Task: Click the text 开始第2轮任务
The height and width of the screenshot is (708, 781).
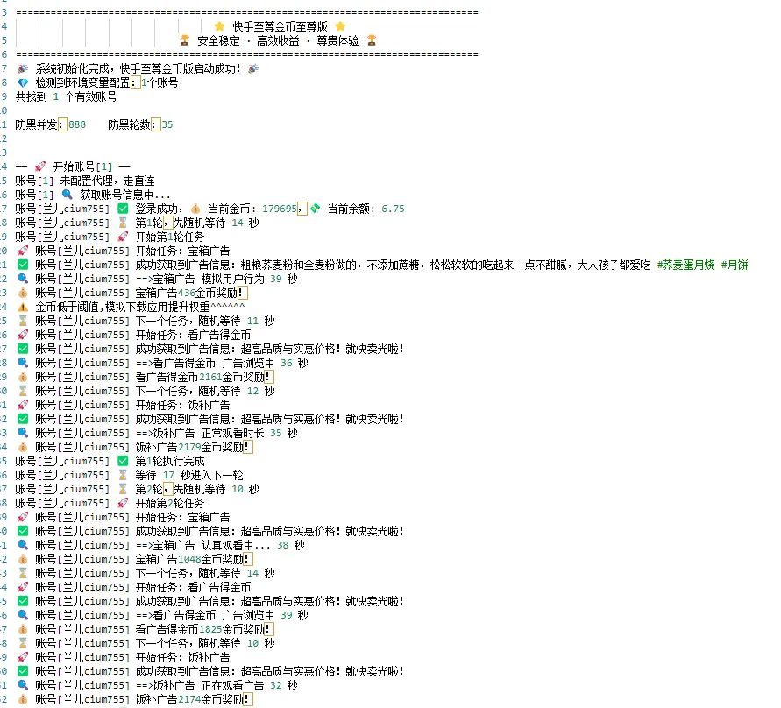Action: [x=170, y=503]
